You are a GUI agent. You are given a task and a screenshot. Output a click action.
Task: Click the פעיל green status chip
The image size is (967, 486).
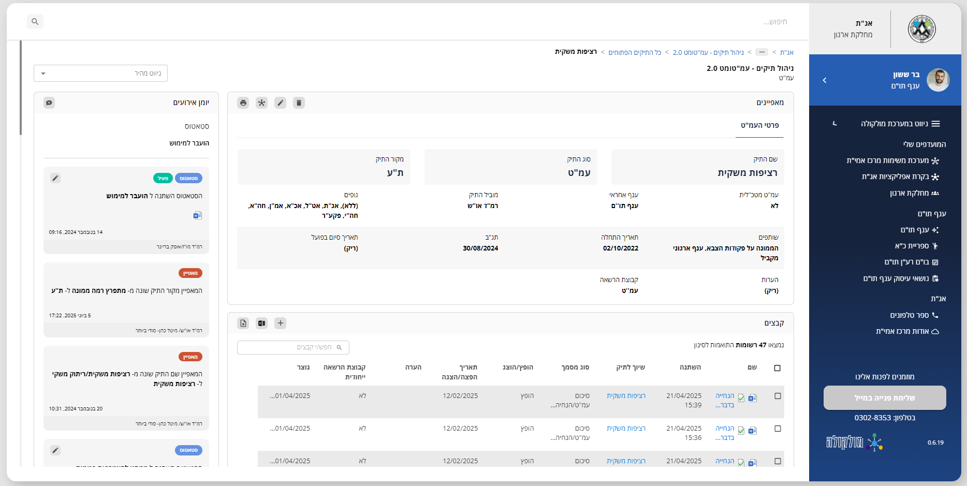point(163,178)
